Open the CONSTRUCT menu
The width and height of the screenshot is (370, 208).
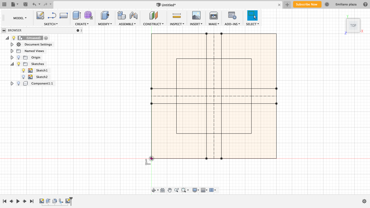pyautogui.click(x=153, y=24)
